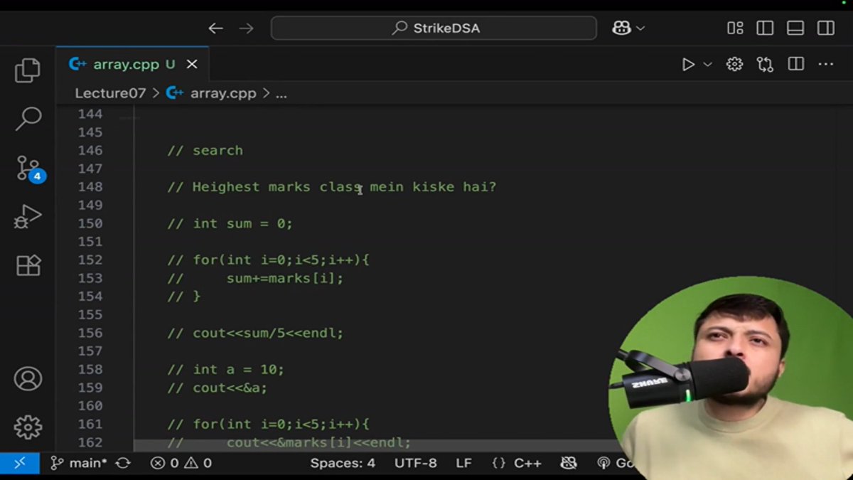Click the Copilot status bar icon

(569, 463)
